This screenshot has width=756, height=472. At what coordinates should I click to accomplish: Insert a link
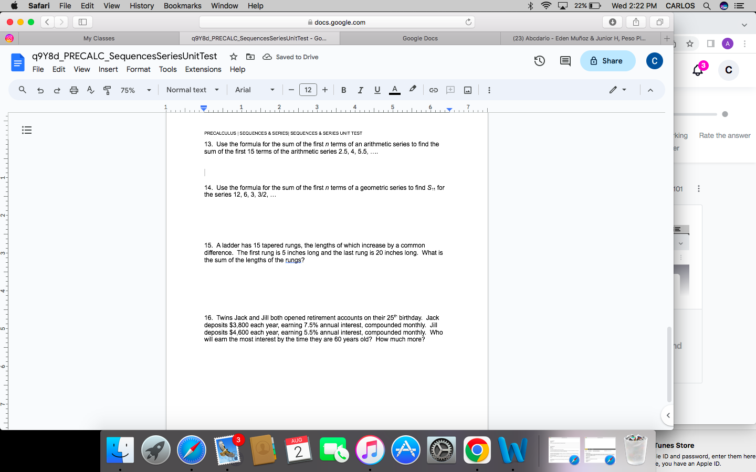433,90
